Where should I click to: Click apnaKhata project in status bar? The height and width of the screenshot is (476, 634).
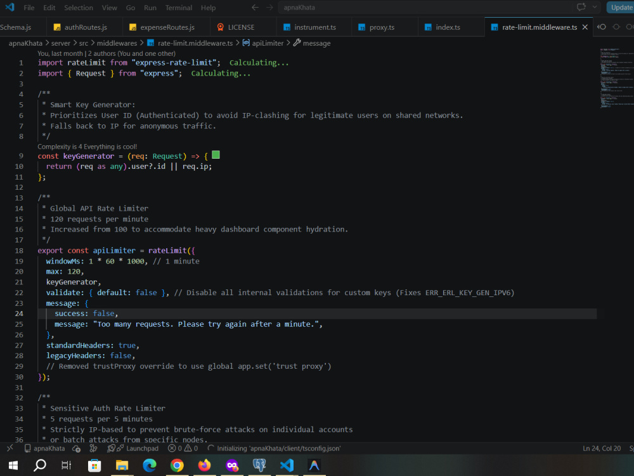click(x=44, y=449)
